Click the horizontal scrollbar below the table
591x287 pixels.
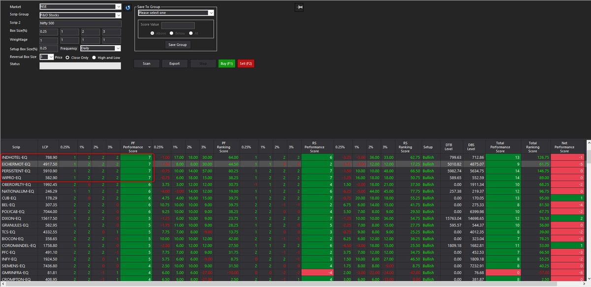293,285
